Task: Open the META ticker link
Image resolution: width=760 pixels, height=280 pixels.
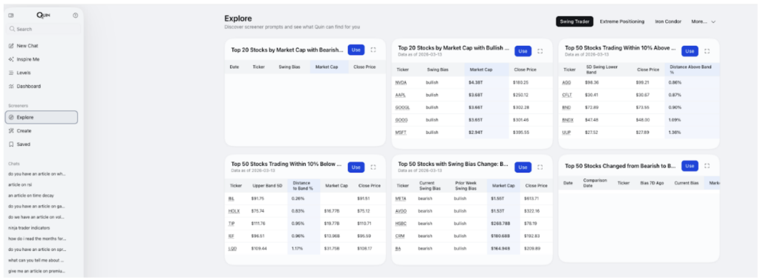Action: pyautogui.click(x=401, y=199)
